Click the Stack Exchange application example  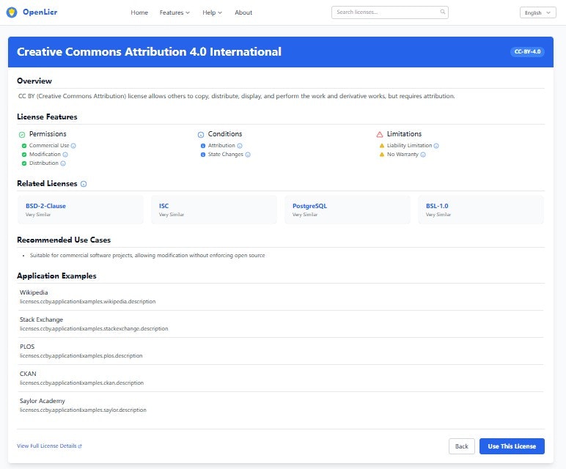pyautogui.click(x=282, y=324)
